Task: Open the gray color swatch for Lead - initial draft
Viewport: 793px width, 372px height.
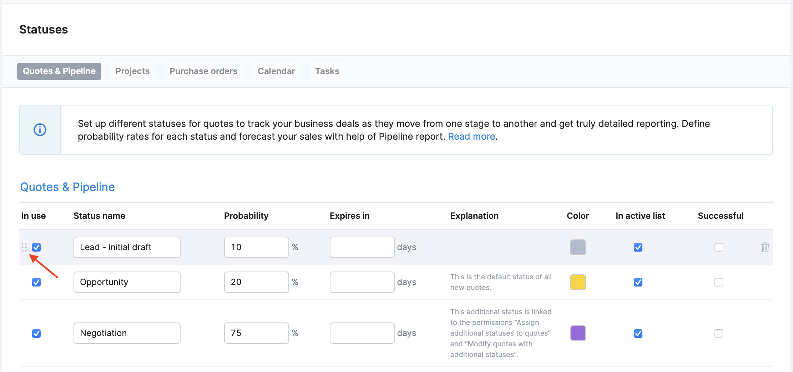Action: 578,247
